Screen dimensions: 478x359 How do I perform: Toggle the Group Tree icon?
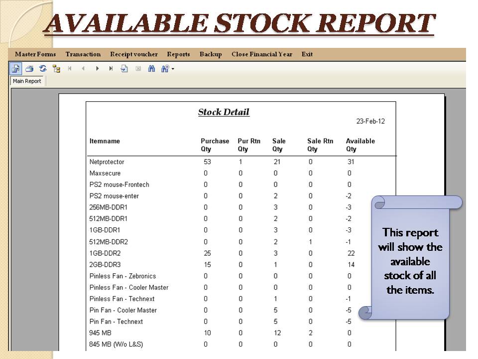tap(56, 69)
